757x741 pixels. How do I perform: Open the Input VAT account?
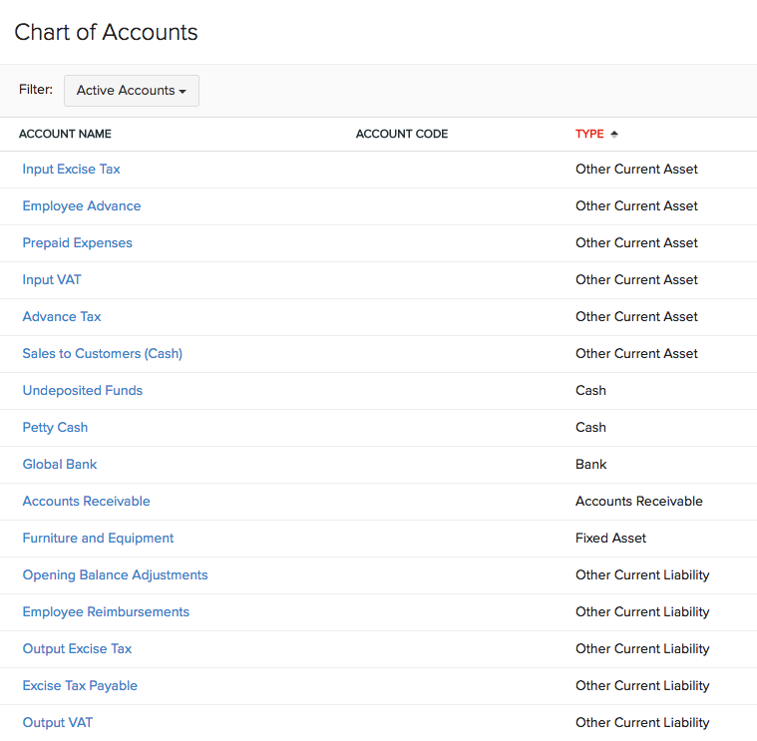52,280
